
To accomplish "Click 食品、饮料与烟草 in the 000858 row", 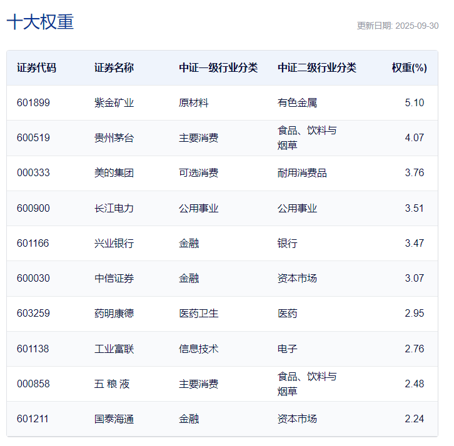I will tap(307, 384).
